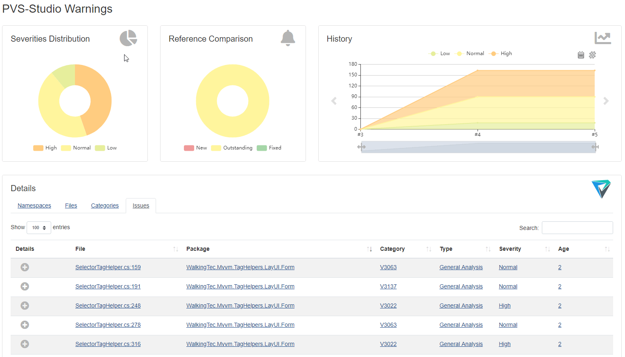Click the hash build number icon in History
Viewport: 625px width, 357px height.
tap(592, 55)
